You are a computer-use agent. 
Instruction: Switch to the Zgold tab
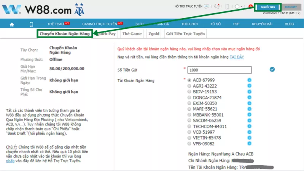pos(154,34)
